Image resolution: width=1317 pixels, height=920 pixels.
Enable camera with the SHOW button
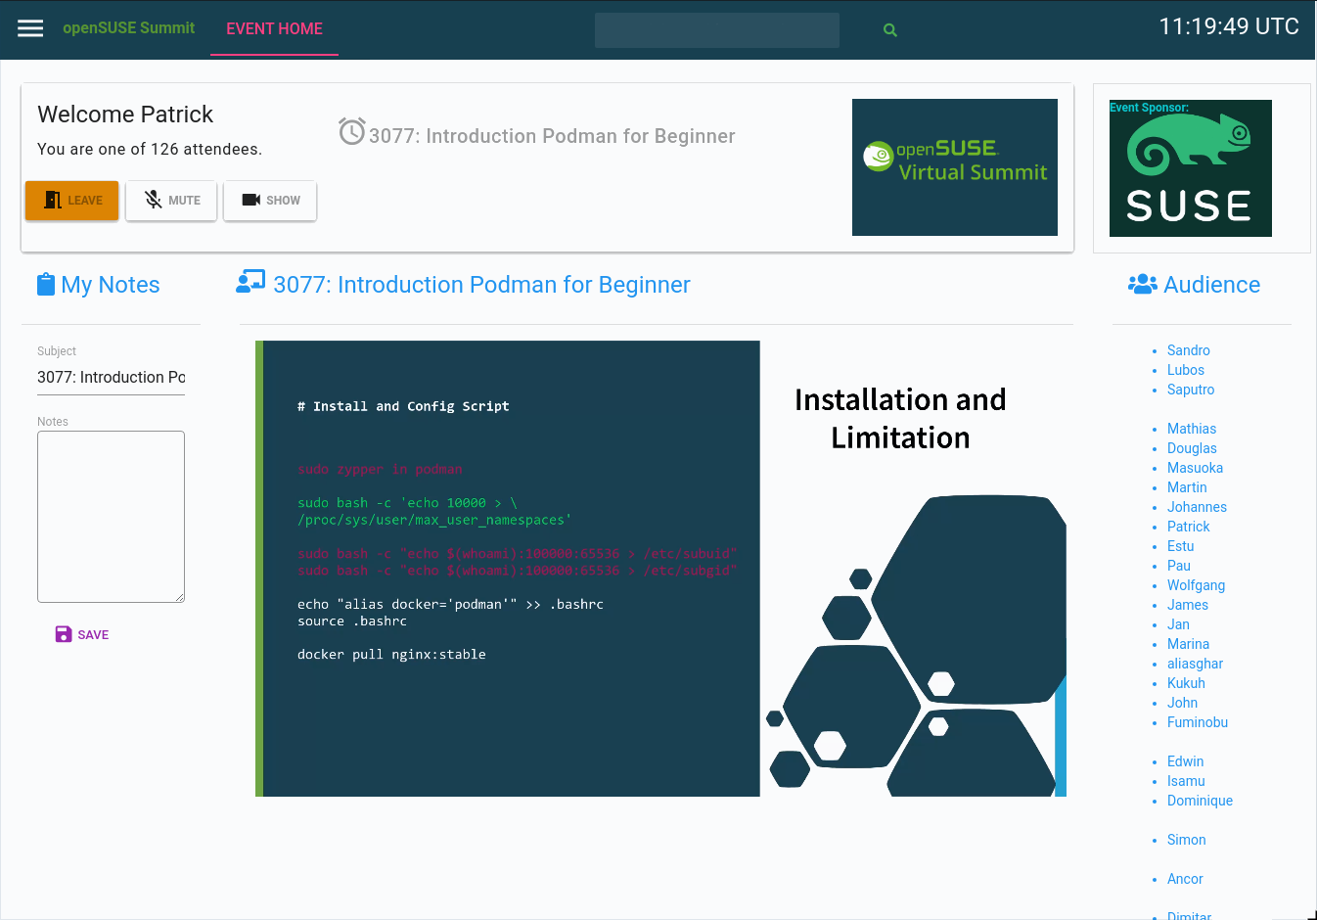pyautogui.click(x=270, y=201)
